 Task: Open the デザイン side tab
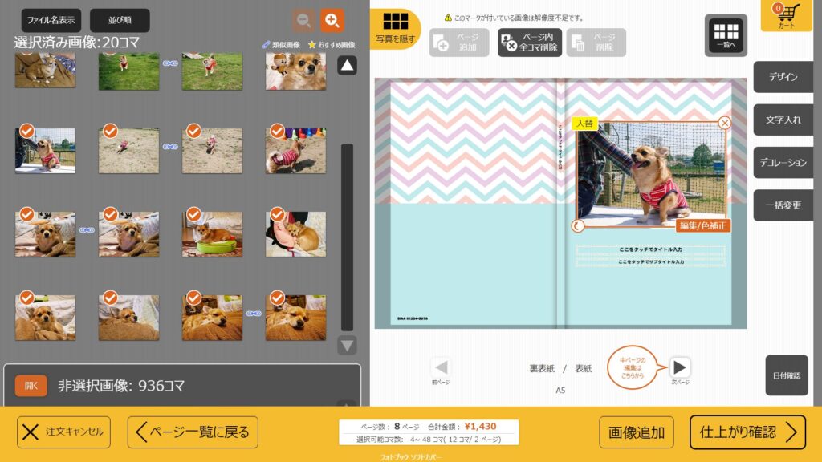[783, 77]
